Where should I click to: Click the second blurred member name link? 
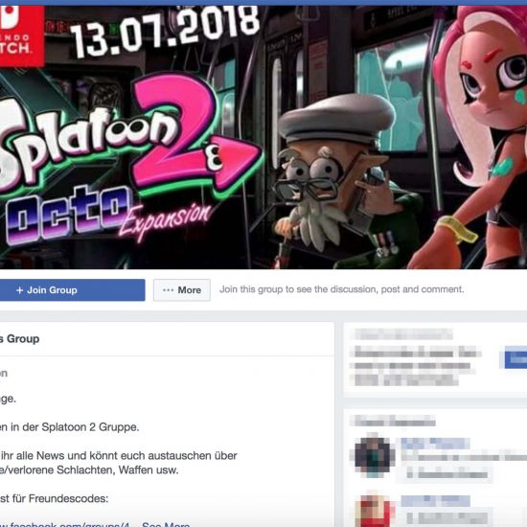click(x=435, y=501)
